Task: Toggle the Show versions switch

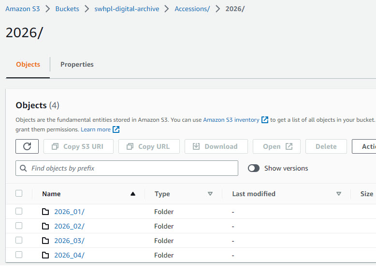Action: (x=254, y=168)
